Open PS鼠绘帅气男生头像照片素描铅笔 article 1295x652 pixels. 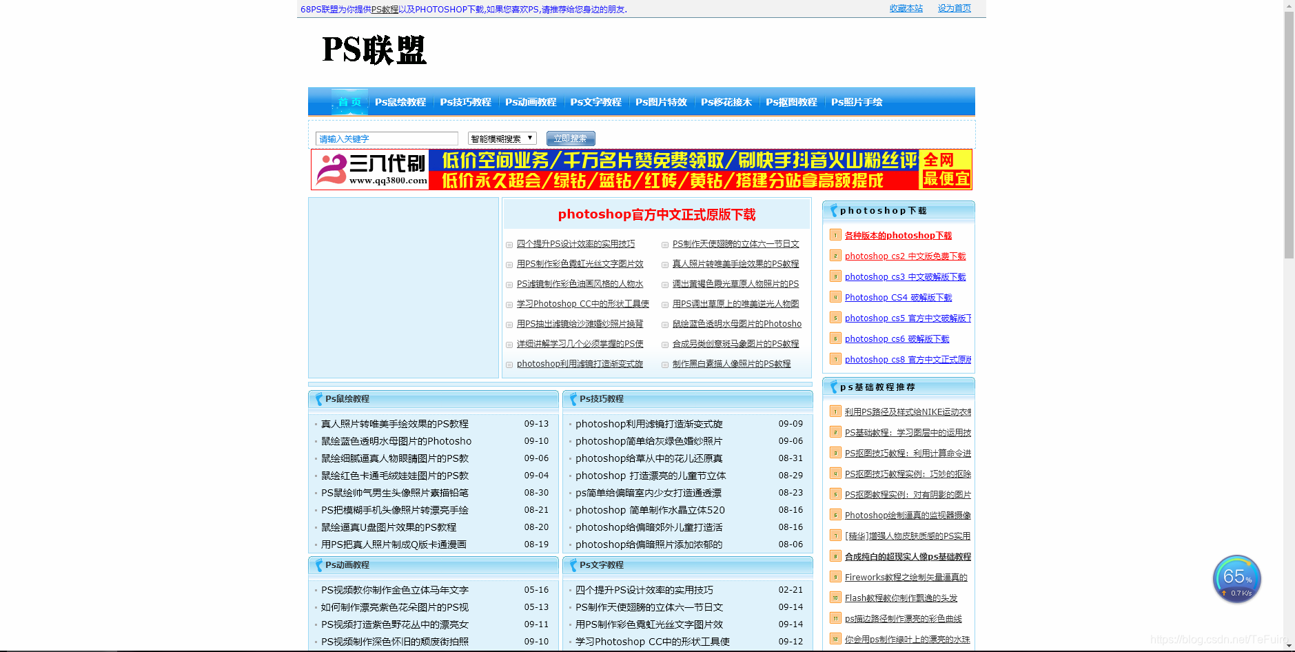pyautogui.click(x=394, y=493)
